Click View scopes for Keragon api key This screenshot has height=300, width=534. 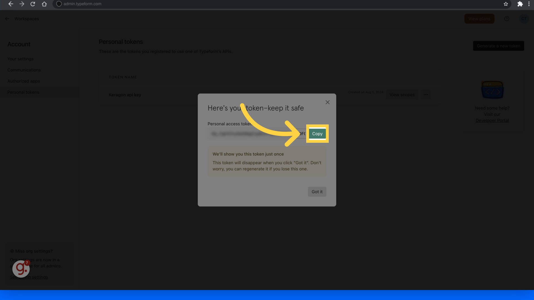(402, 95)
